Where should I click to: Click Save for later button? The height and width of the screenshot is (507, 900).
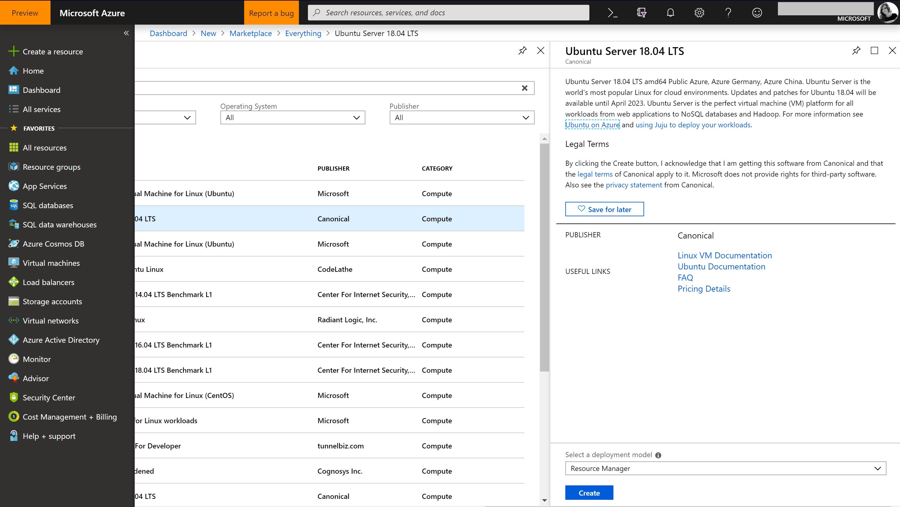click(604, 209)
